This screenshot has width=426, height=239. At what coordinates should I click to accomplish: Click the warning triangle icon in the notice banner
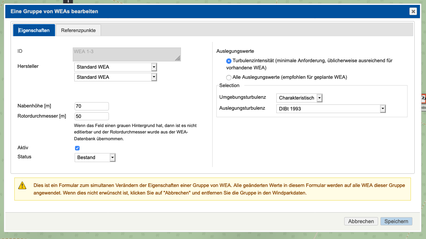pos(23,186)
